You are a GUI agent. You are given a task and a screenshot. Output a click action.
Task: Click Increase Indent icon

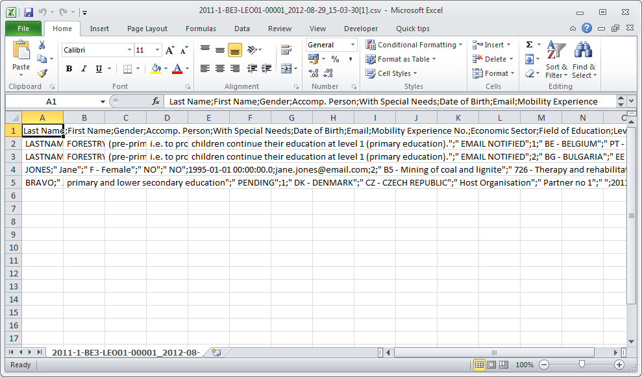pos(267,69)
